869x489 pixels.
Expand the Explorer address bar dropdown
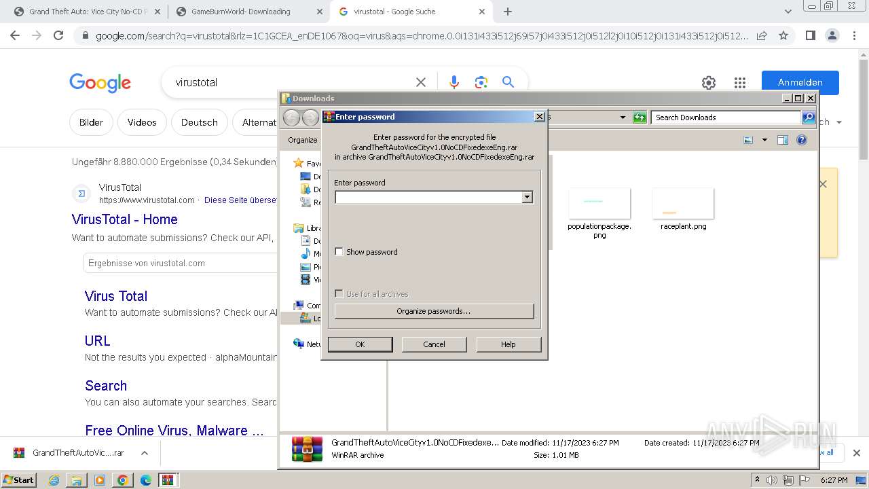click(x=623, y=117)
